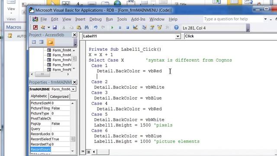277x156 pixels.
Task: Select the second Form_frmM tree item
Action: tap(59, 55)
